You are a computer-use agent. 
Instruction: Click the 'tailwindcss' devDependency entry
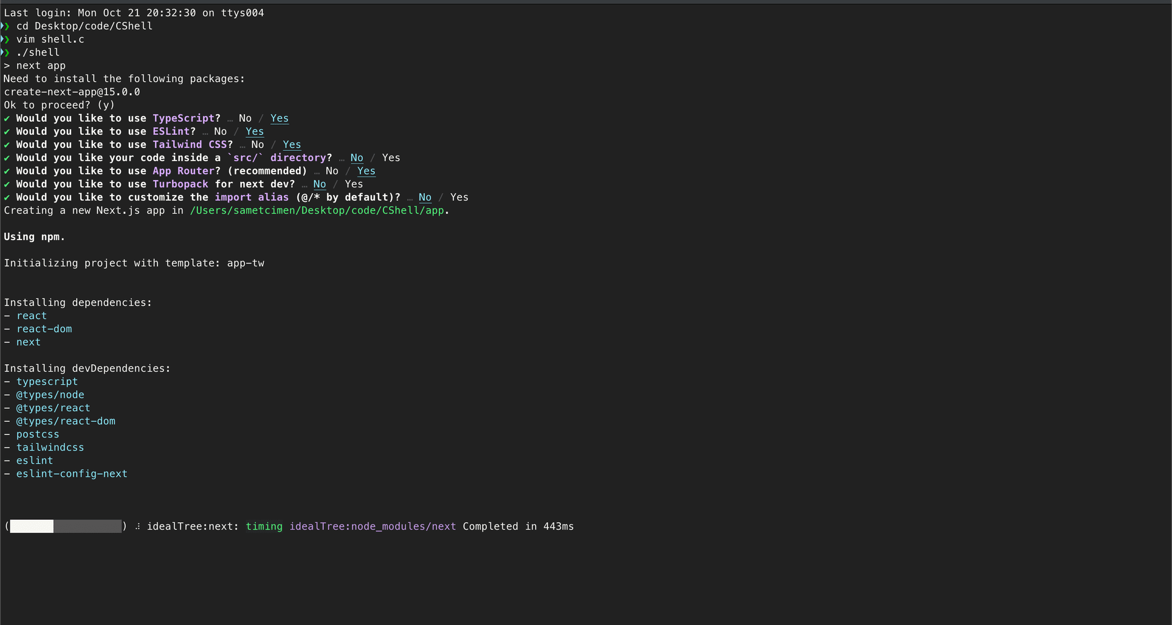click(x=50, y=447)
